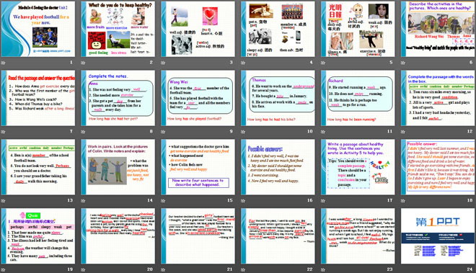Select 'Read the passage and answer' slide 7
The image size is (476, 273).
tap(38, 98)
